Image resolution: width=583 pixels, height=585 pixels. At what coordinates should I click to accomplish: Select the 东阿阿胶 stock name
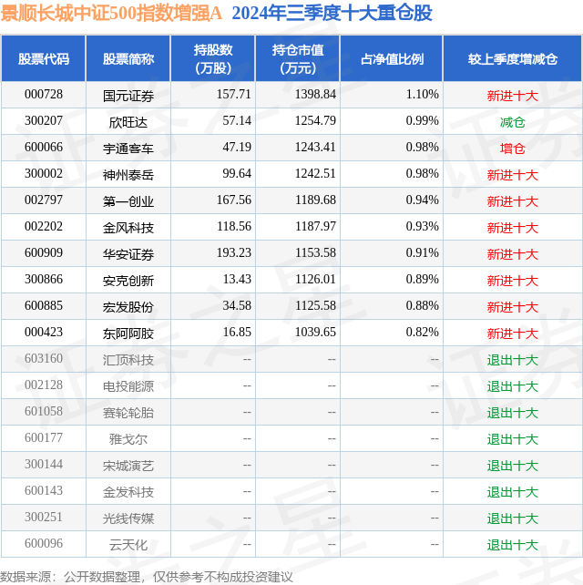(128, 334)
